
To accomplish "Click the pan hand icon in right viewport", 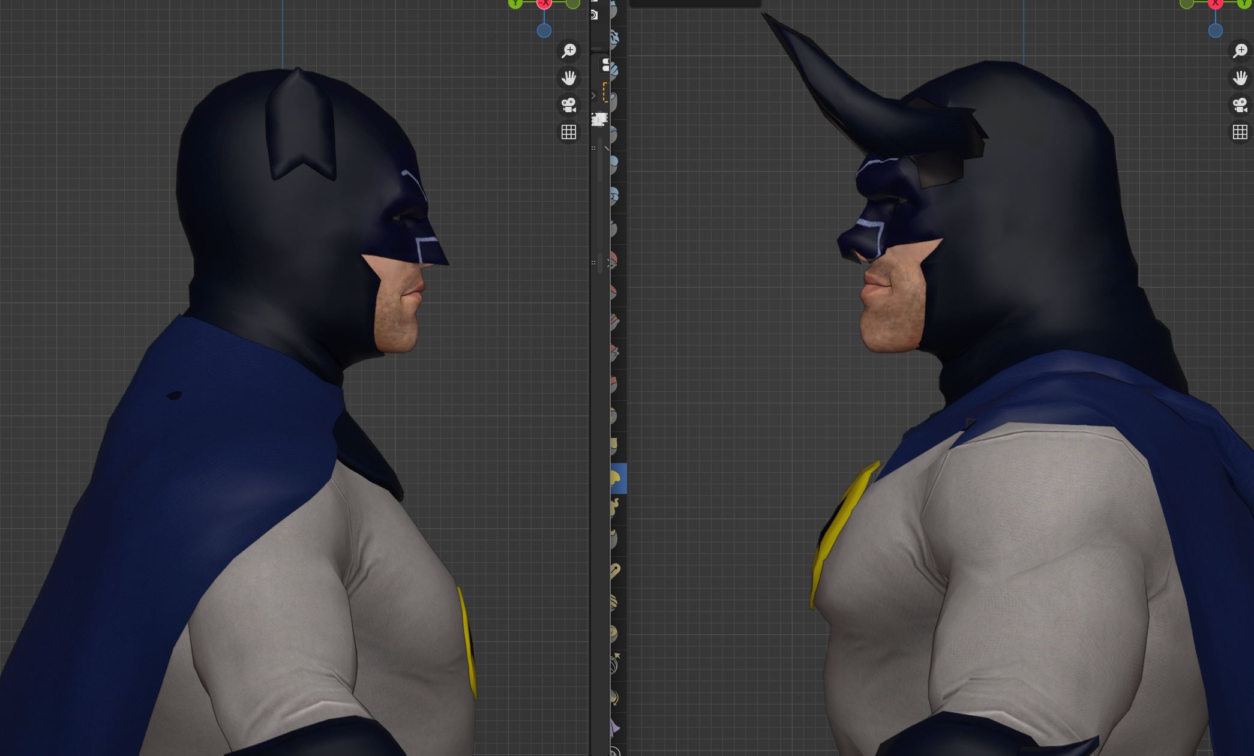I will pos(1240,78).
